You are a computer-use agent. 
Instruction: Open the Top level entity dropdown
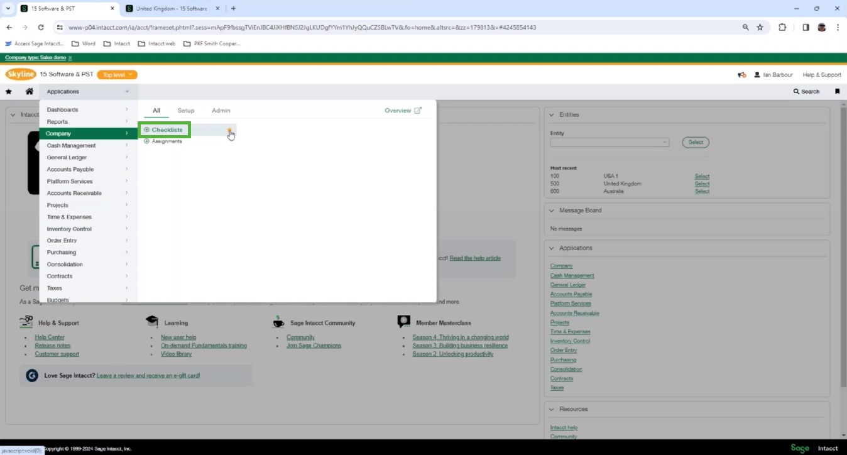[117, 75]
